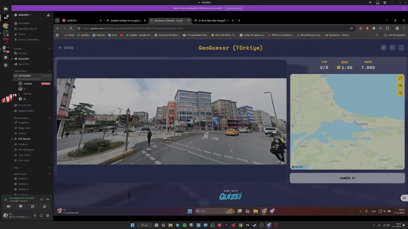Open browser tab search dropdown
The height and width of the screenshot is (229, 408).
point(57,20)
